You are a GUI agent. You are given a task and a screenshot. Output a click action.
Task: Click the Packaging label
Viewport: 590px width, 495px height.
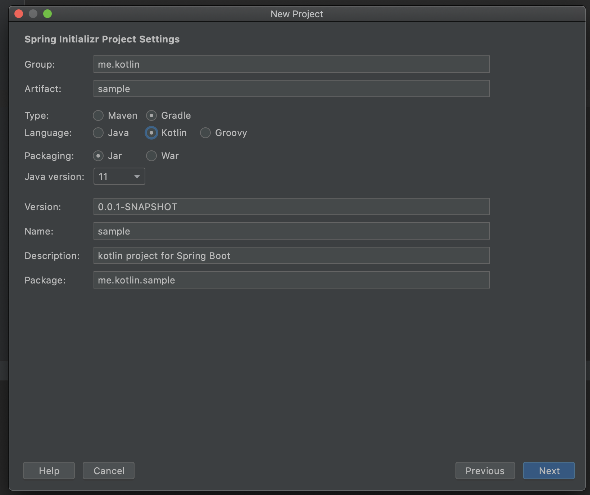[49, 156]
